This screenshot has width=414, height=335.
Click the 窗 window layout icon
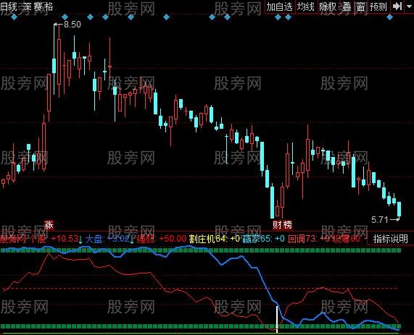click(360, 7)
